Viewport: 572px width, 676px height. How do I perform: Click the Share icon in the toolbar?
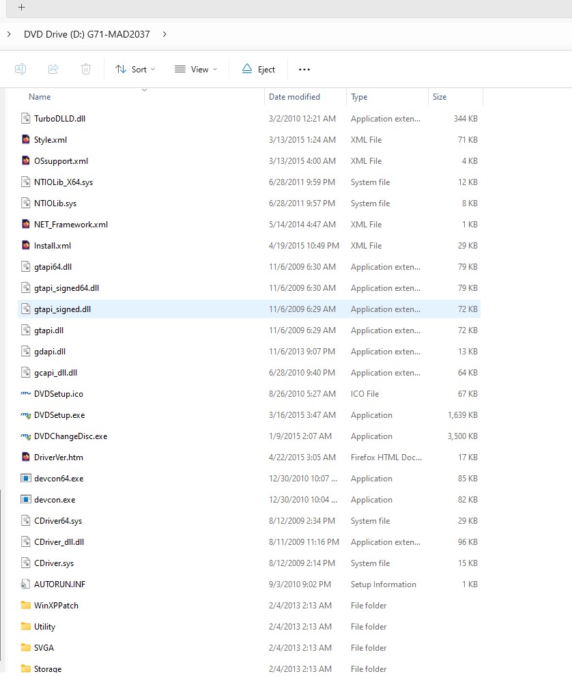click(53, 69)
